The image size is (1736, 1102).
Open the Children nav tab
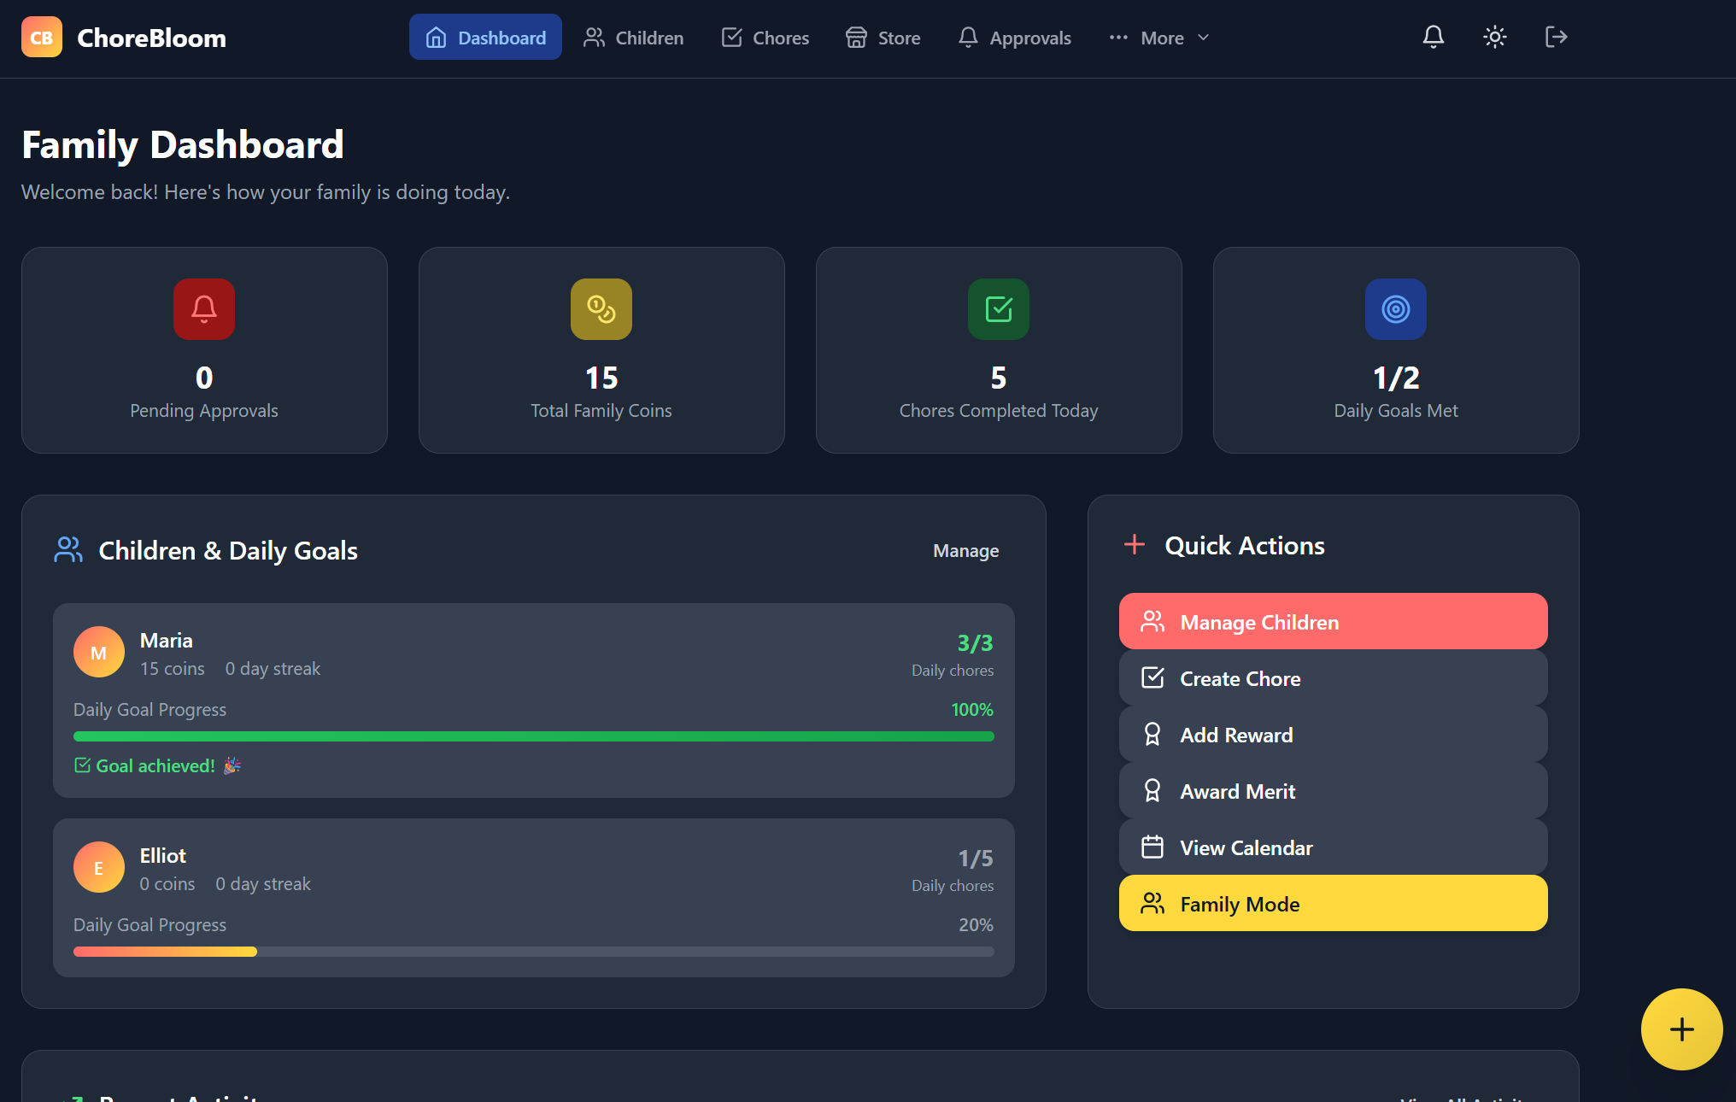pyautogui.click(x=633, y=38)
